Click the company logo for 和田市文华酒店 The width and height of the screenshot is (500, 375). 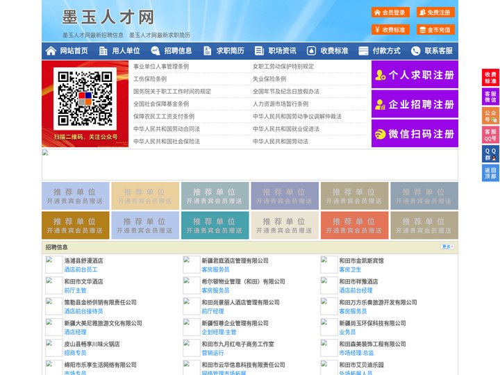(x=53, y=285)
